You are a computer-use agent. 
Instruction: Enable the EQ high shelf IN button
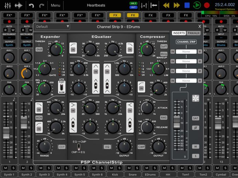(130, 111)
